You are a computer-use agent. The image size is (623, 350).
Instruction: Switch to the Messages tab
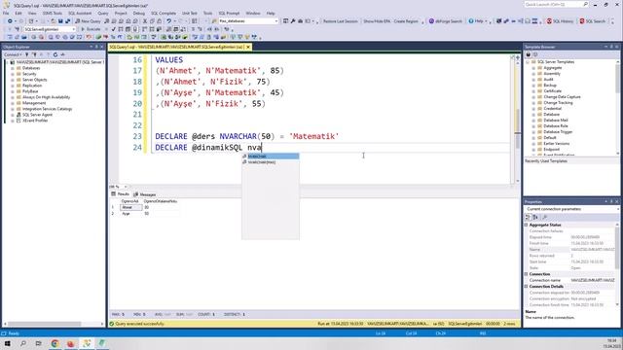145,194
